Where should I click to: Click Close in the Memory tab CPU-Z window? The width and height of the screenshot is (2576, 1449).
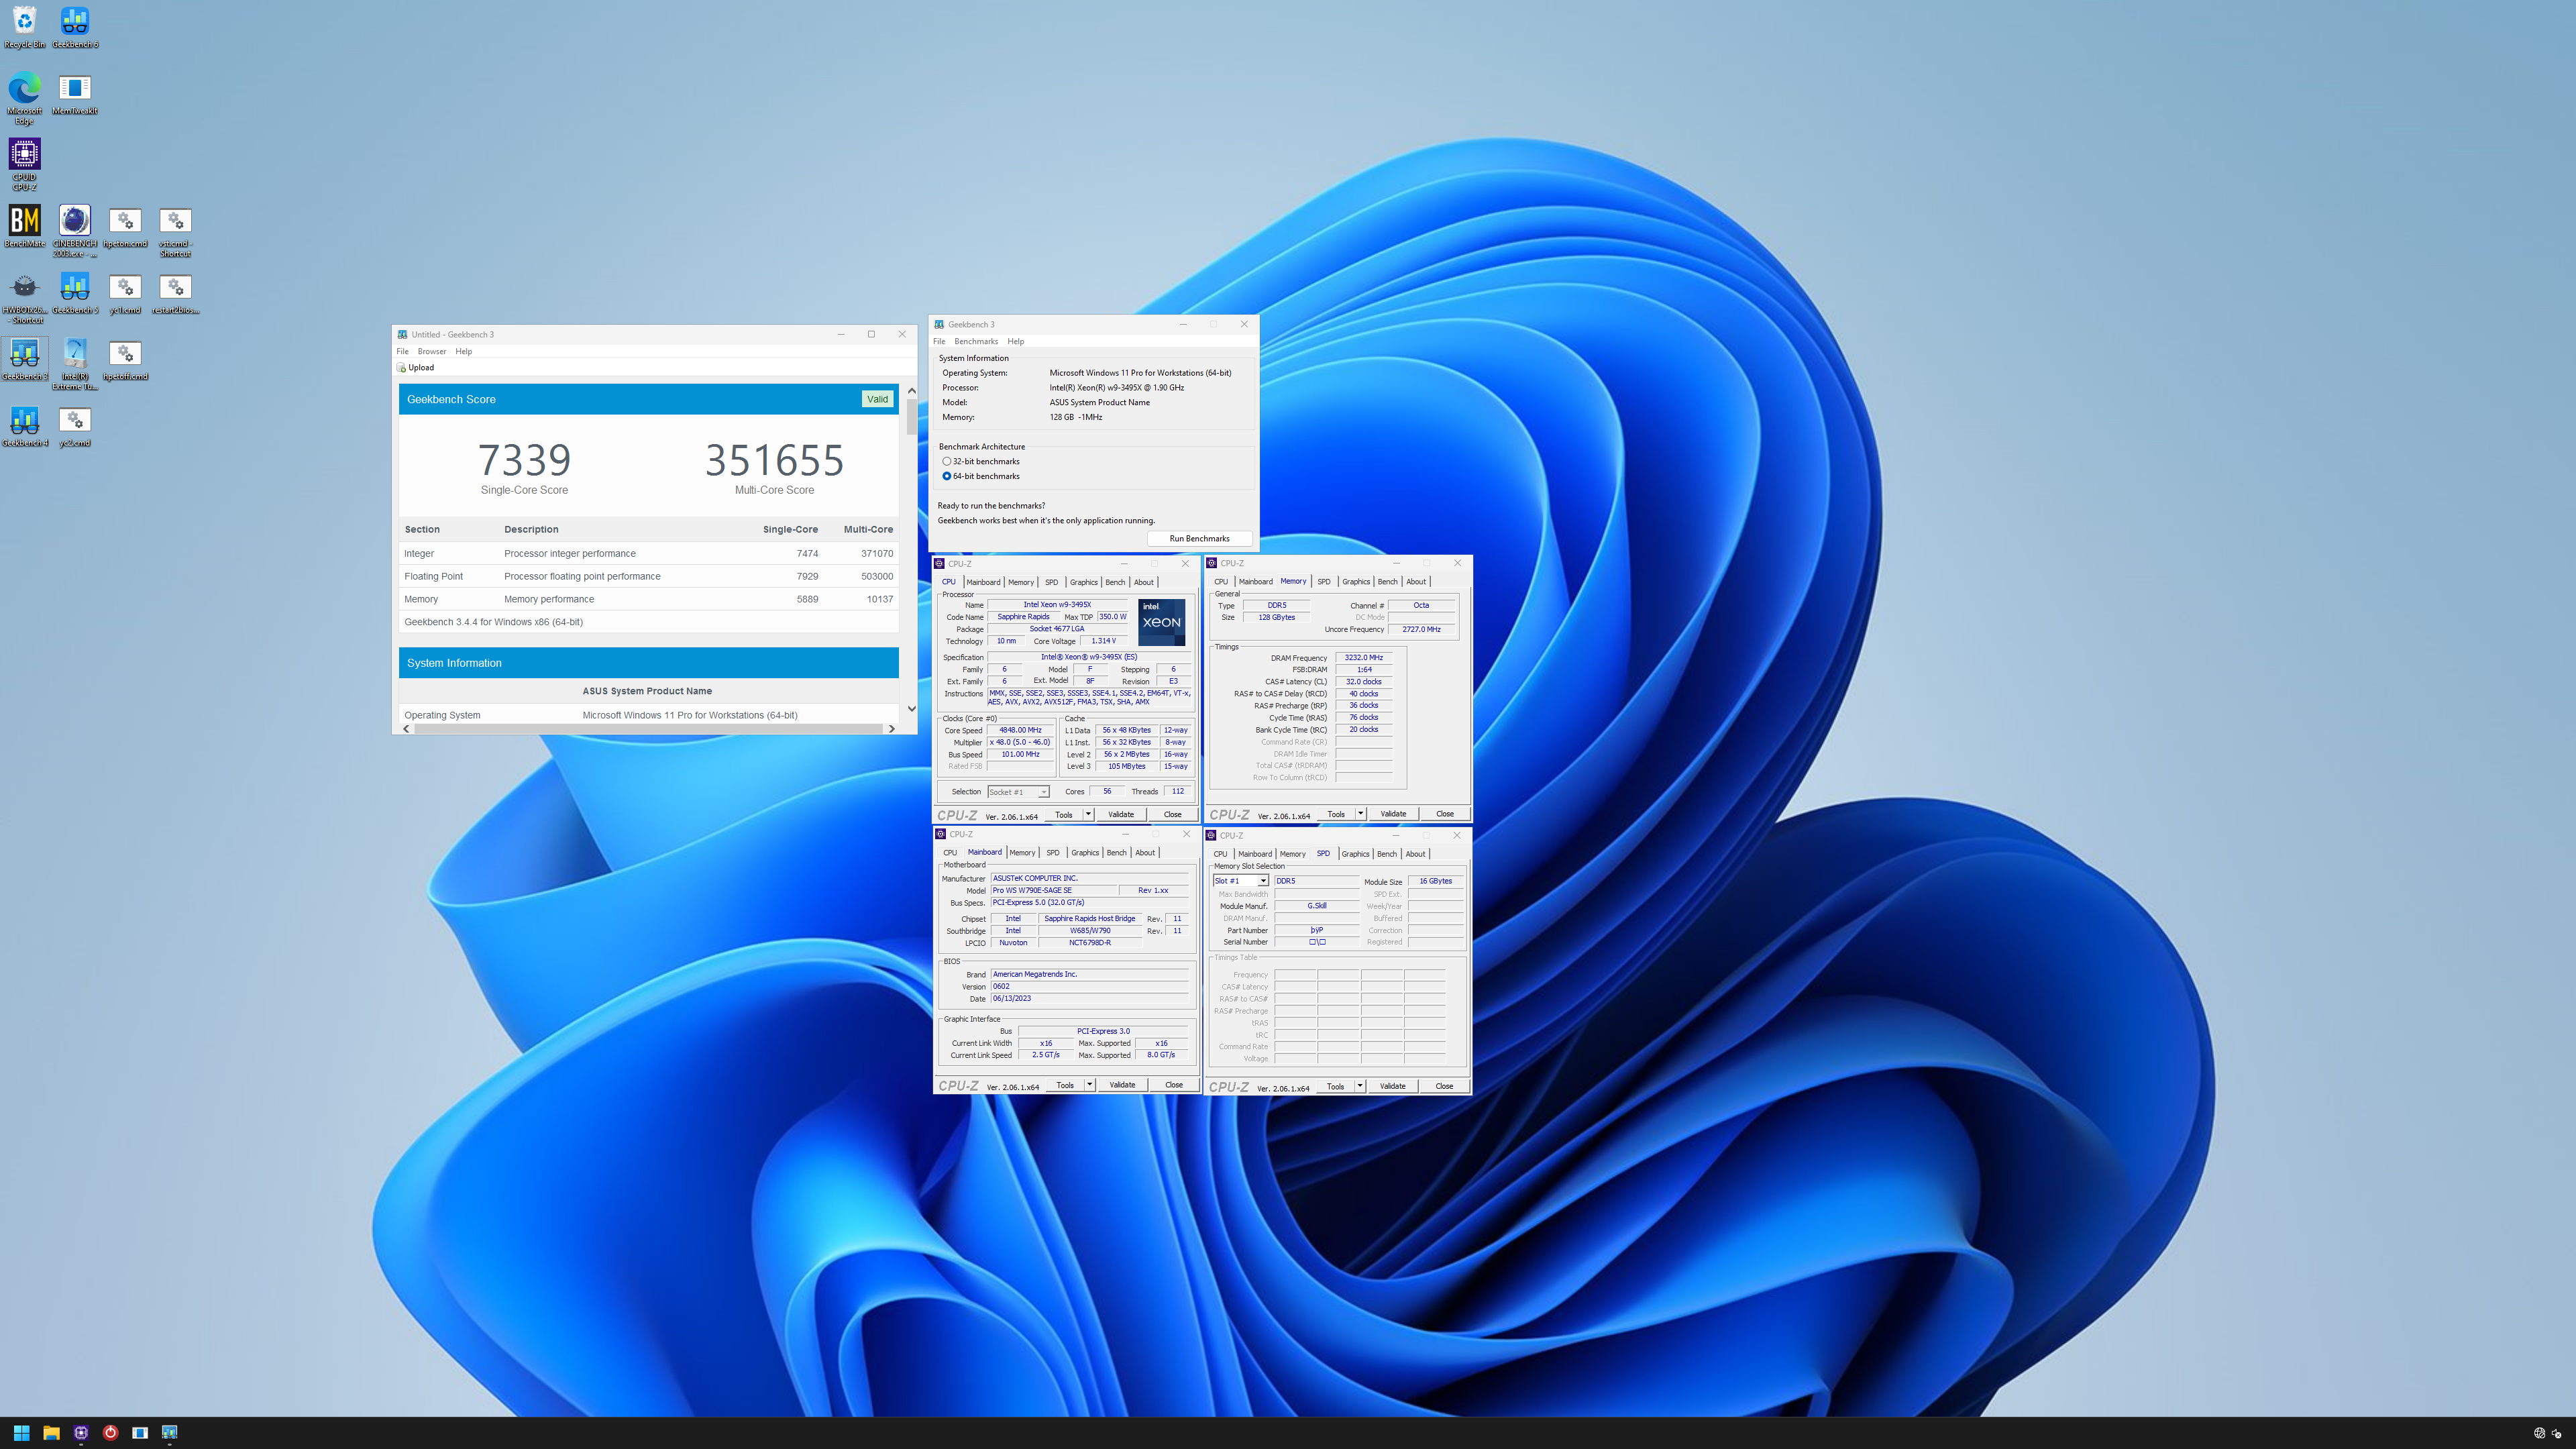(1444, 814)
